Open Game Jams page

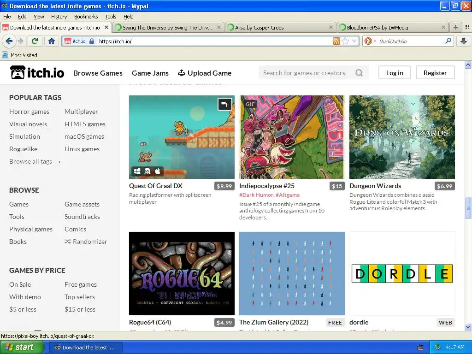150,73
